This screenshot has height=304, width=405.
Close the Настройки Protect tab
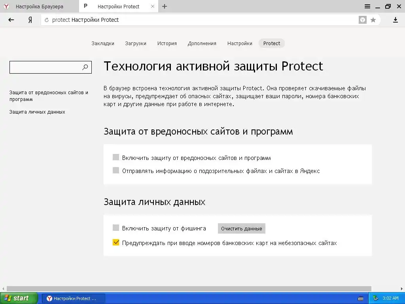click(153, 6)
